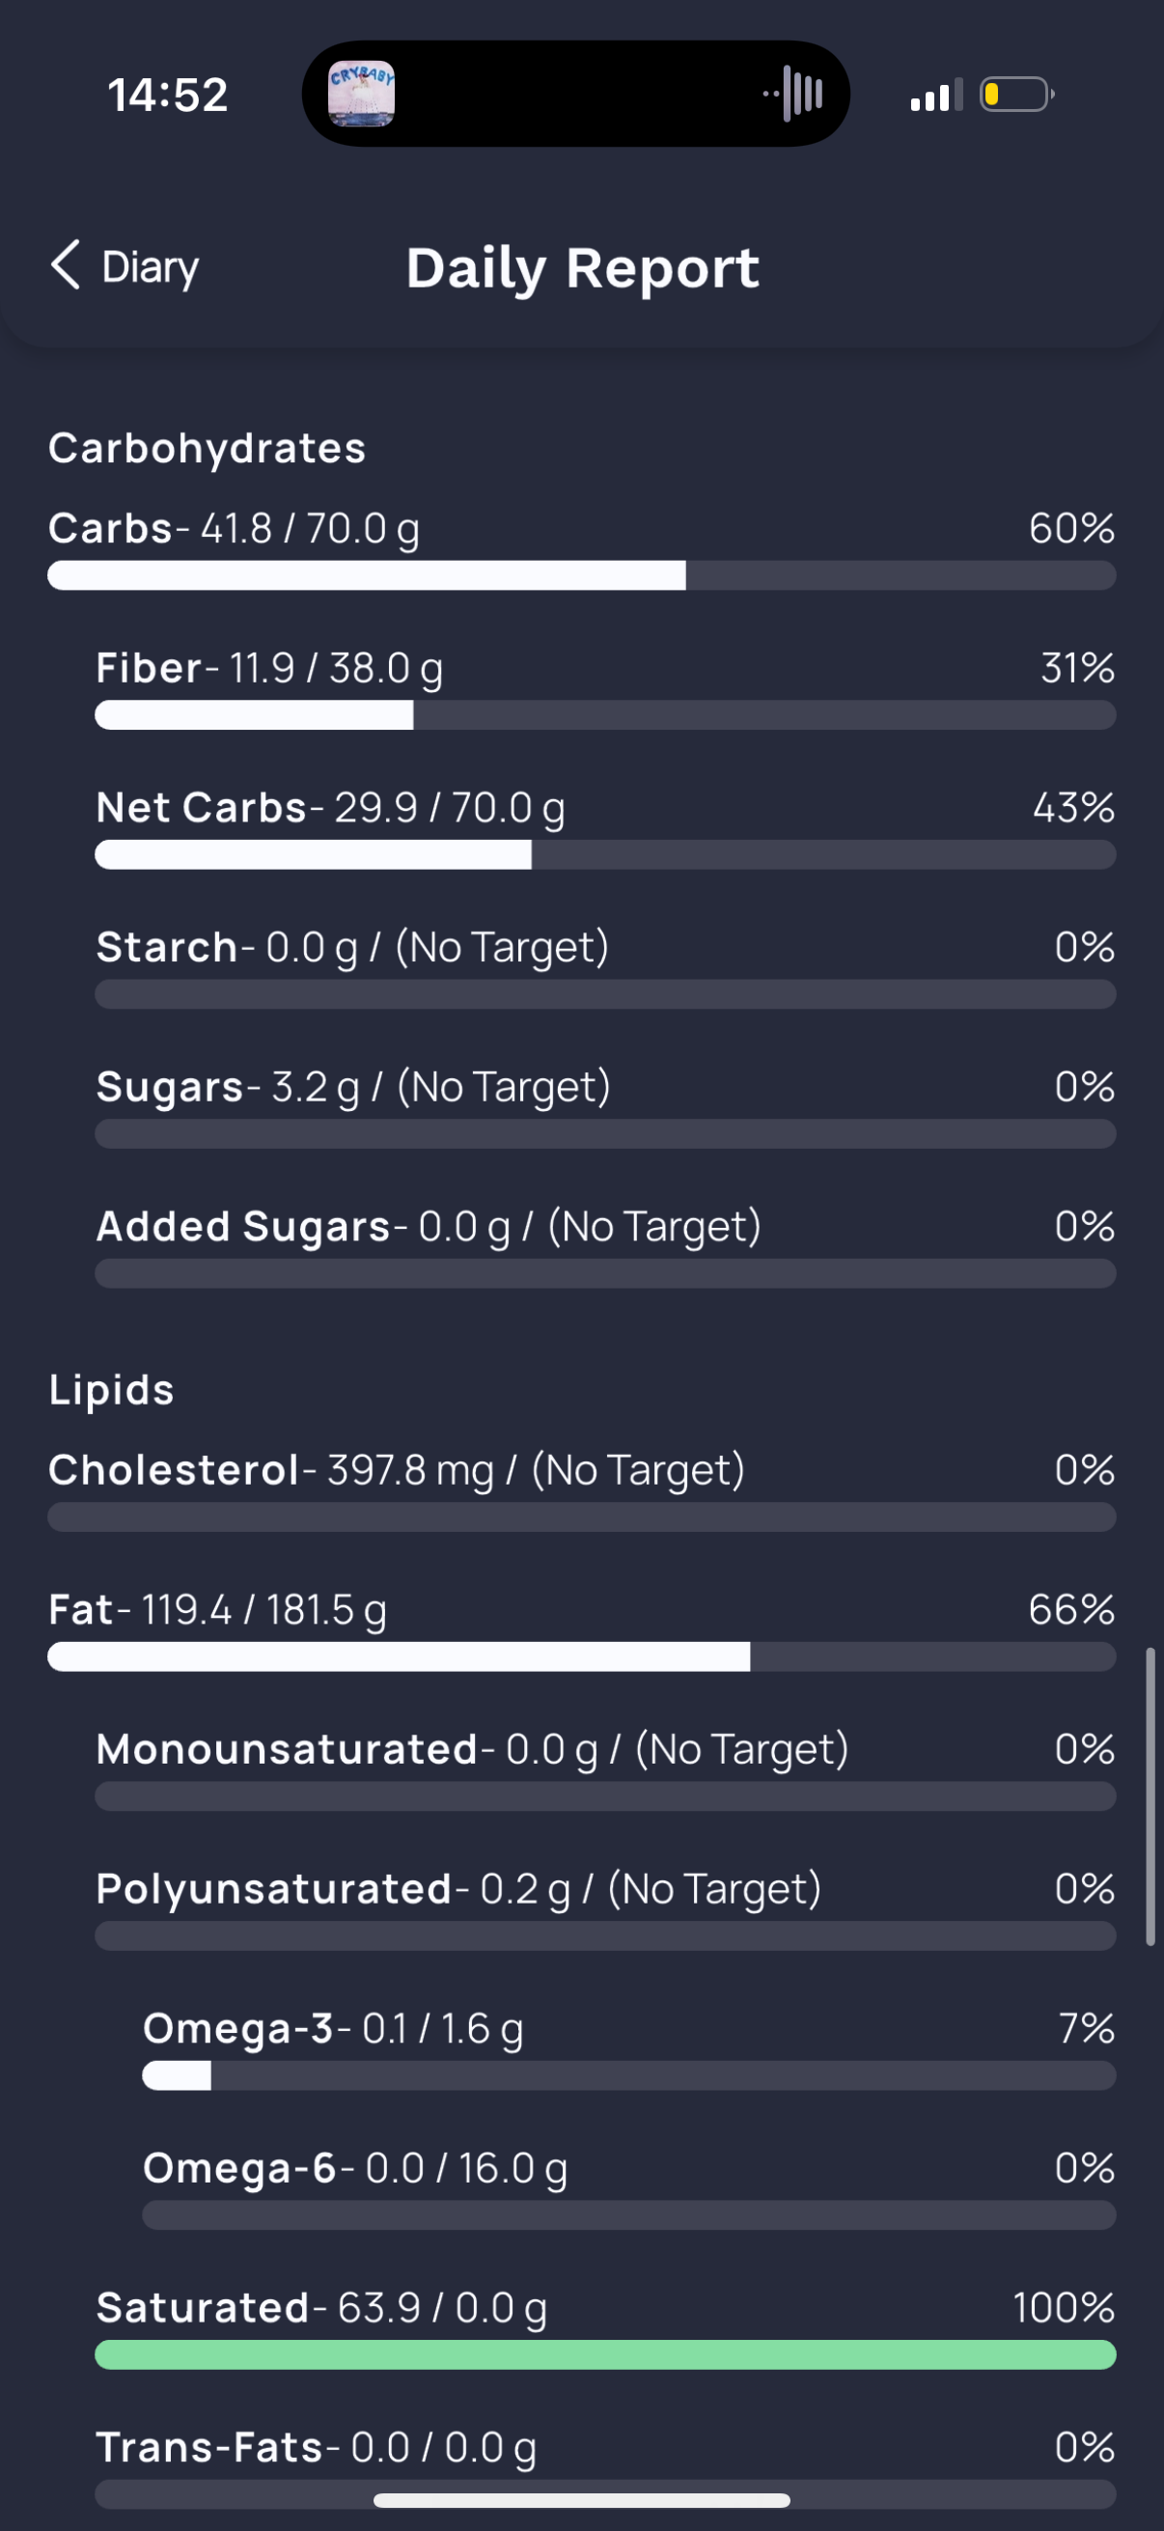Tap the Carbs 60% progress bar
Screen dimensions: 1164x2531
pos(581,574)
